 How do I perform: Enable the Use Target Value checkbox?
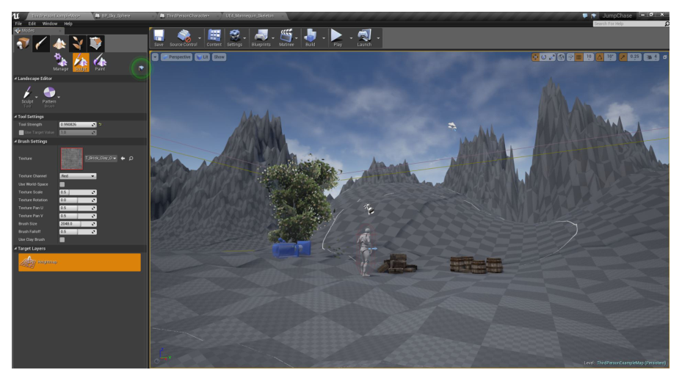(x=21, y=132)
